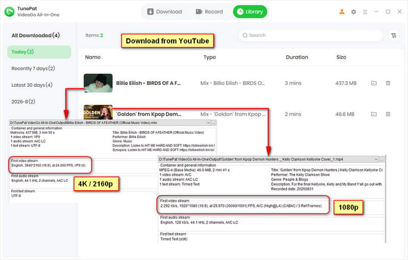
Task: Select Recently 7 days (2) filter
Action: [x=33, y=68]
